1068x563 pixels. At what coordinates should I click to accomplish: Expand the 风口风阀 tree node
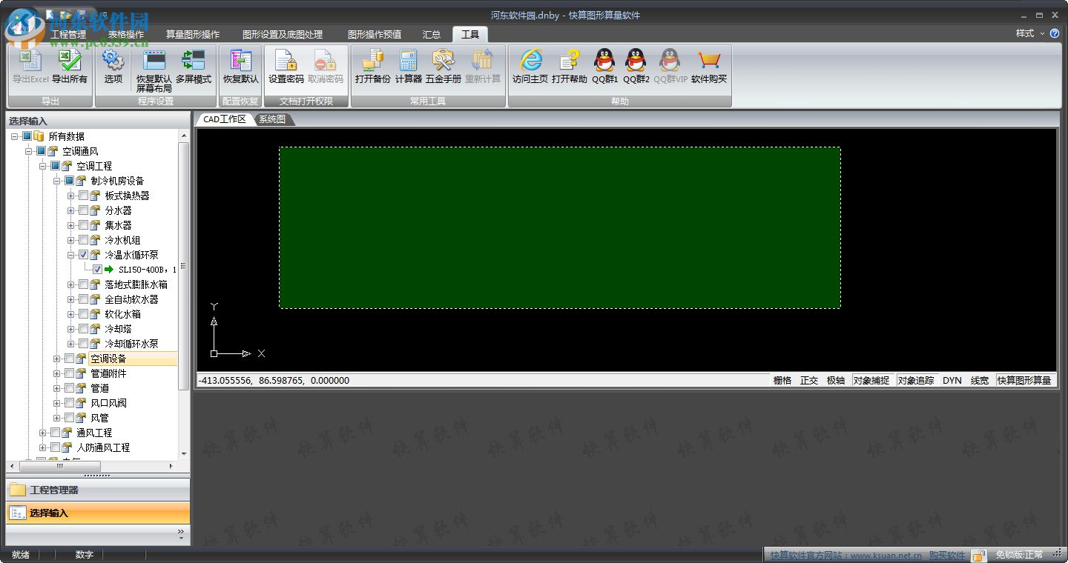point(57,403)
